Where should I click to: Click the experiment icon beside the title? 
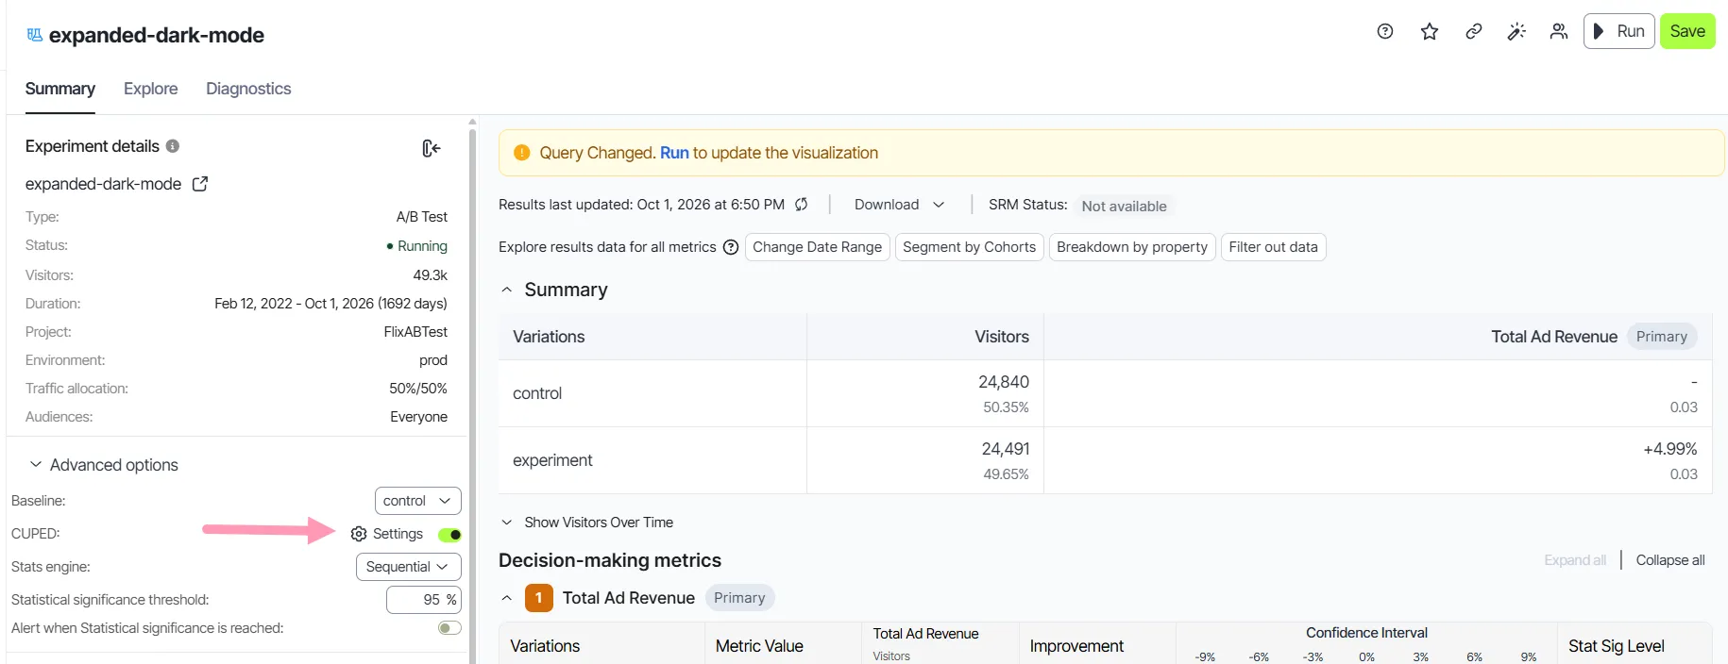(35, 35)
